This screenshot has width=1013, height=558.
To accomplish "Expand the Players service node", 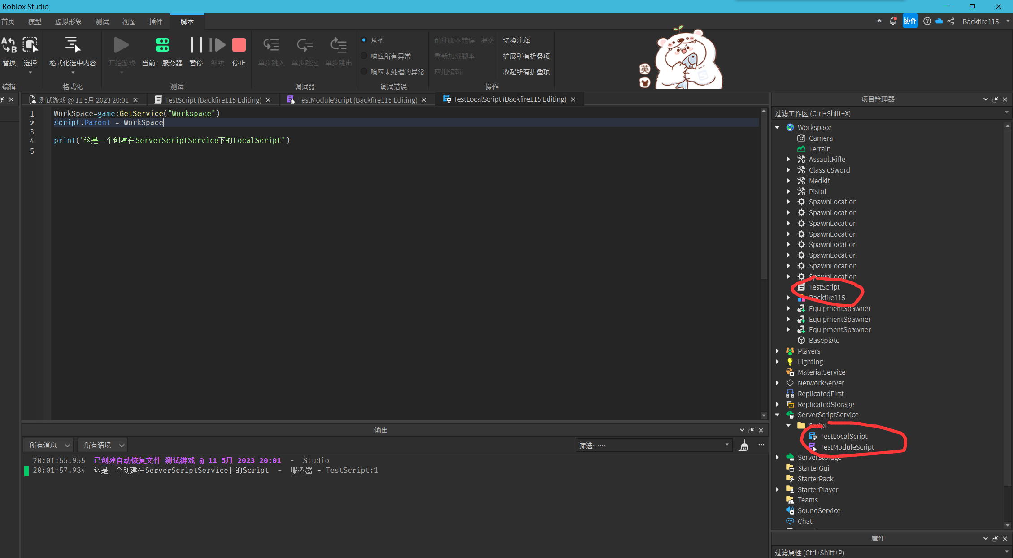I will pos(777,351).
